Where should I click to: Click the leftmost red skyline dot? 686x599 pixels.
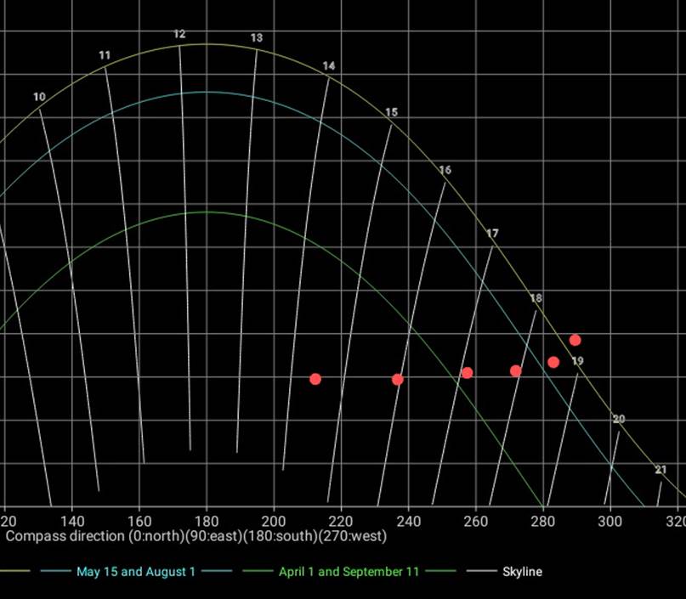coord(315,379)
